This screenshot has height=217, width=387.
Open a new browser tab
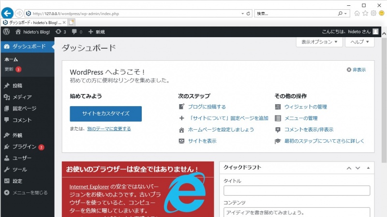[x=72, y=22]
